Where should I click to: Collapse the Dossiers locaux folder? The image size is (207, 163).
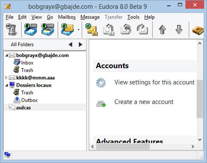tap(6, 85)
